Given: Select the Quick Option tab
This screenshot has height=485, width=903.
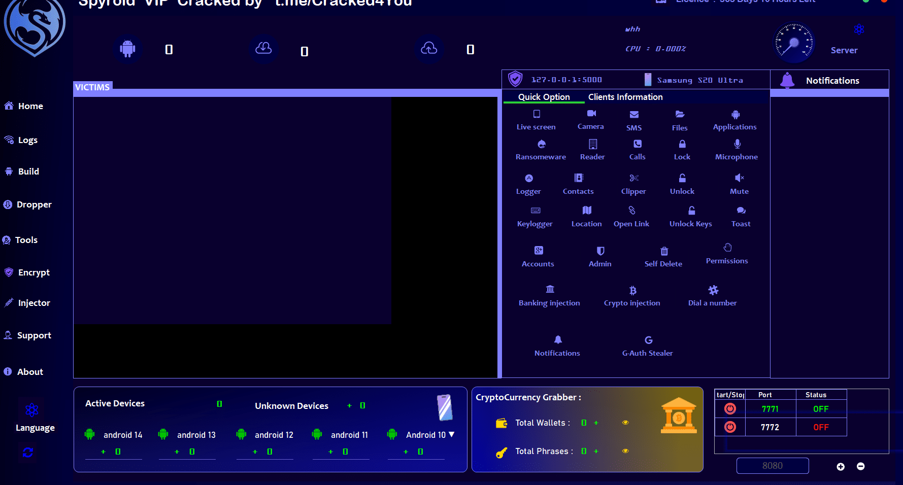Looking at the screenshot, I should pos(544,97).
